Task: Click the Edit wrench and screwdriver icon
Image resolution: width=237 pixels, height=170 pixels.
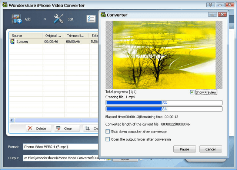Action: 59,19
